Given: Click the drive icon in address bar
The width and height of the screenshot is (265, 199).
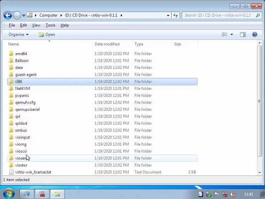Looking at the screenshot, I should coord(30,15).
